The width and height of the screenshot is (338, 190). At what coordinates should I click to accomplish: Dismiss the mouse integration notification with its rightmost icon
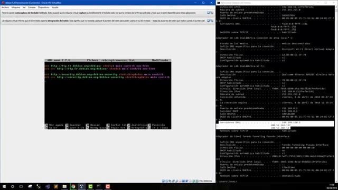click(212, 21)
